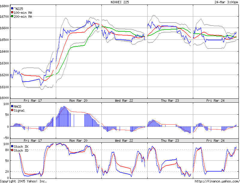
Task: Click Thu Mar 23 label under MACD chart
Action: (x=170, y=141)
